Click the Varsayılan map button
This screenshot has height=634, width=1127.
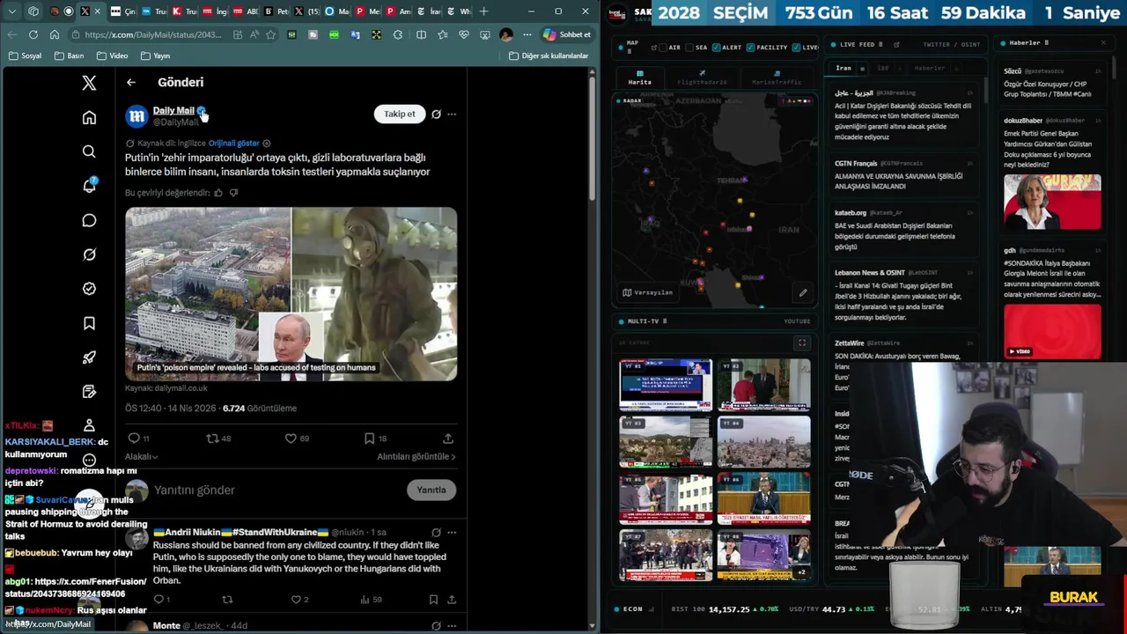pyautogui.click(x=647, y=292)
